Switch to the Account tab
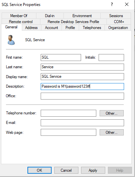This screenshot has width=135, height=177. point(52,28)
